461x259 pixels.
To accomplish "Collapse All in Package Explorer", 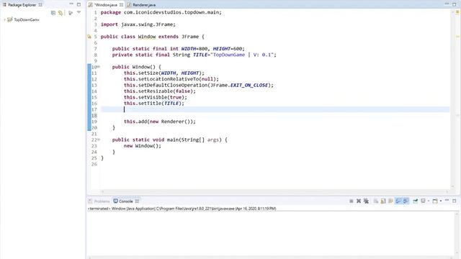I will click(x=53, y=13).
